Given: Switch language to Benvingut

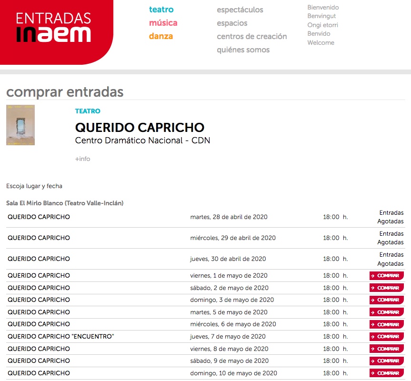Looking at the screenshot, I should coord(322,16).
